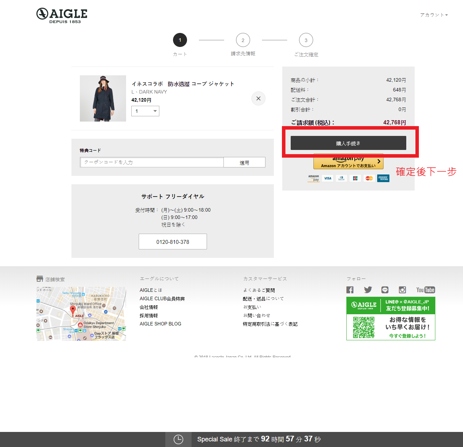Select step 3 ご注文確定 in checkout progress
The height and width of the screenshot is (447, 463).
point(306,40)
